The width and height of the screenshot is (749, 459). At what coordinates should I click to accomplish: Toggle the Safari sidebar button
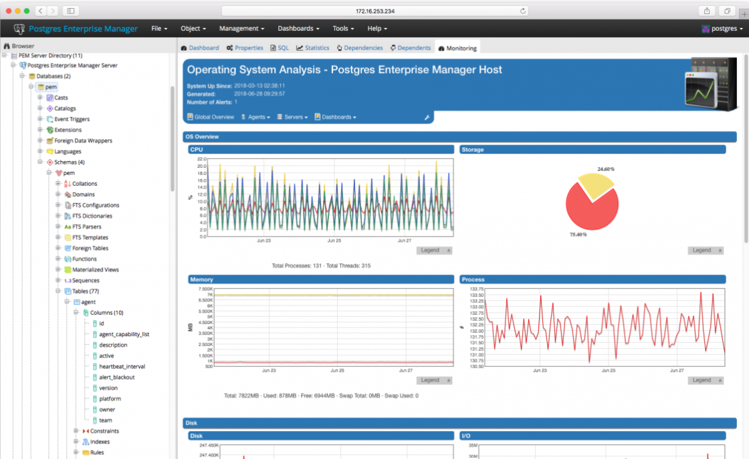point(71,11)
